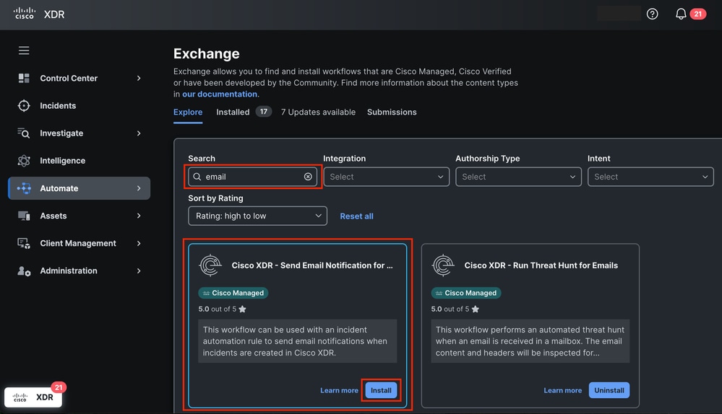Expand the Client Management chevron
The image size is (722, 414).
(x=139, y=244)
